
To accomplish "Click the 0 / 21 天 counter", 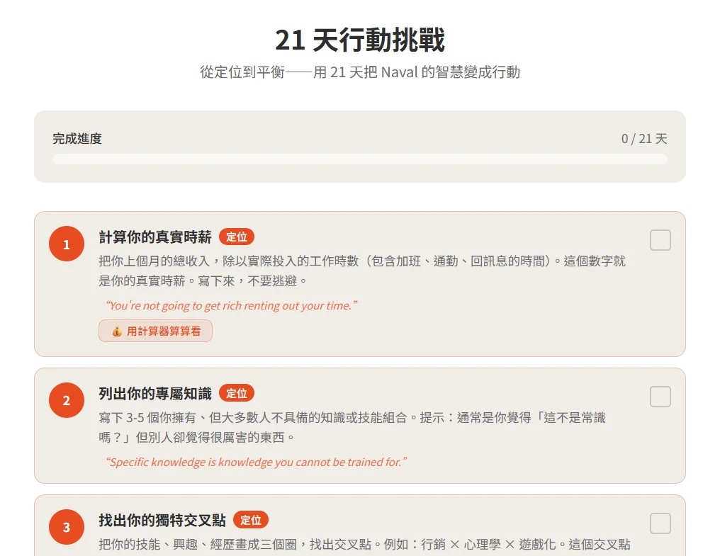I will [x=643, y=139].
